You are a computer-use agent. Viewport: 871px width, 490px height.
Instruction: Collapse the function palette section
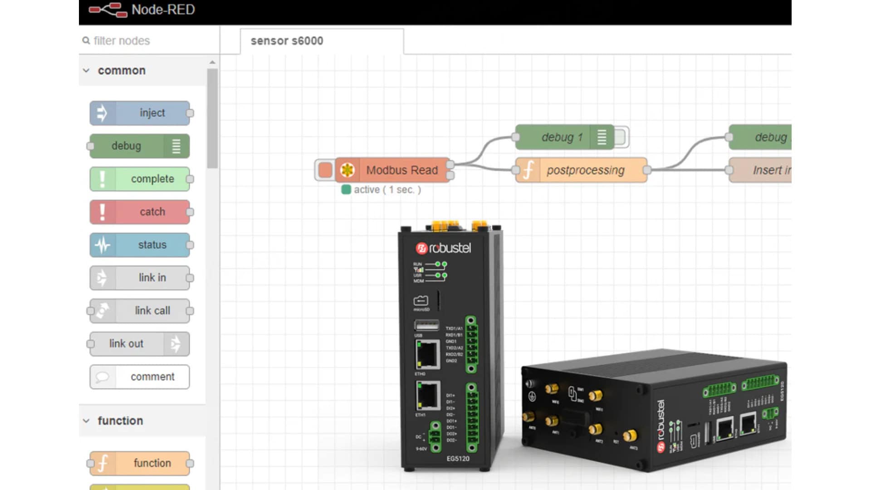pos(87,421)
